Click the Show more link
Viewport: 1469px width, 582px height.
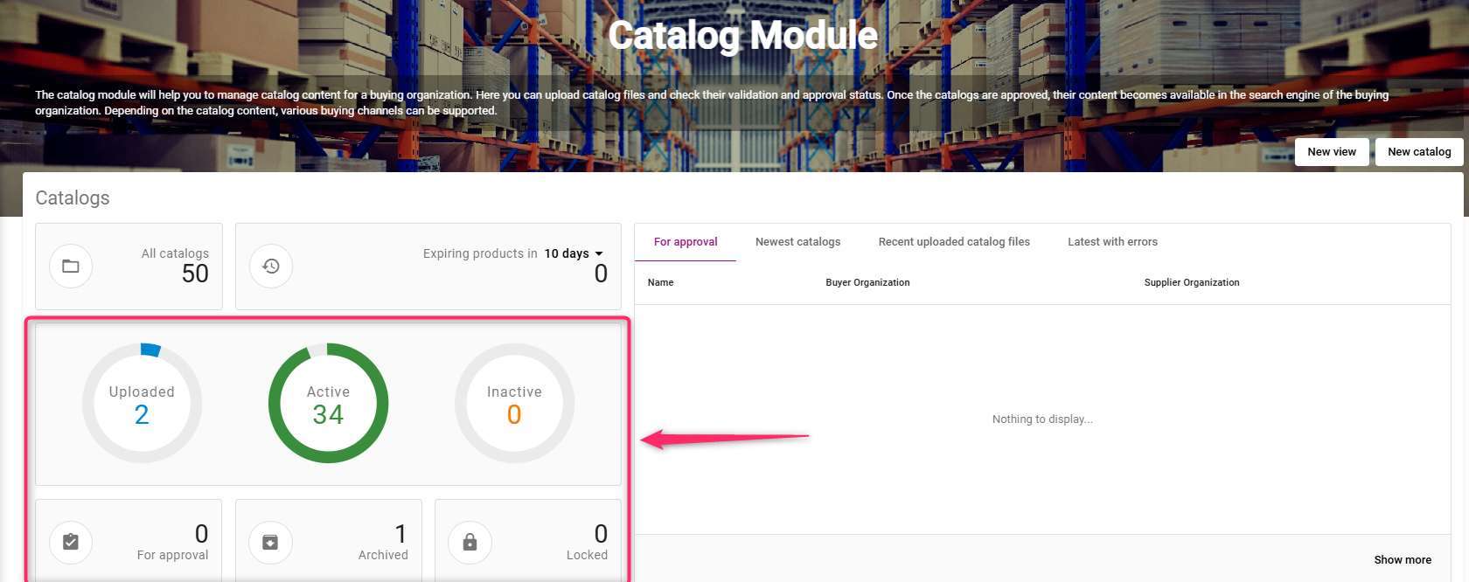[1403, 560]
